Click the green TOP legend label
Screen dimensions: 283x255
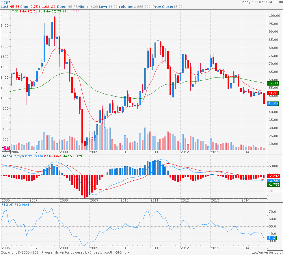click(15, 11)
